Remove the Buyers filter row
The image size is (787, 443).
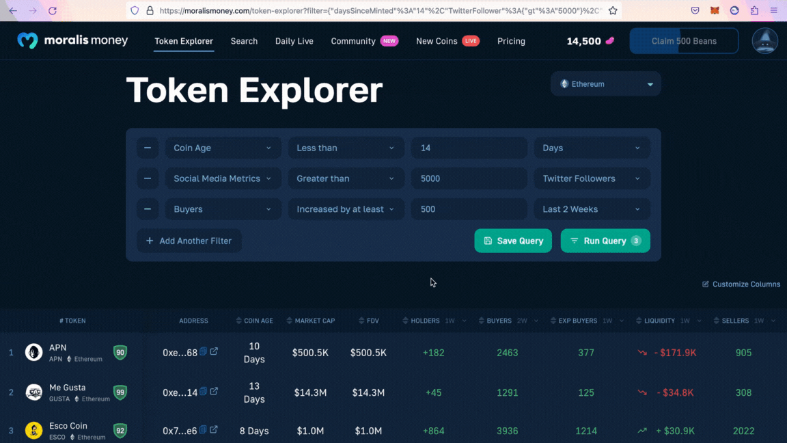coord(148,209)
